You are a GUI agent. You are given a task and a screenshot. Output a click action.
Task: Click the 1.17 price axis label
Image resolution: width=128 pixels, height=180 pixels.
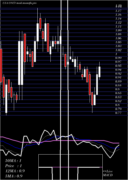tap(118, 11)
